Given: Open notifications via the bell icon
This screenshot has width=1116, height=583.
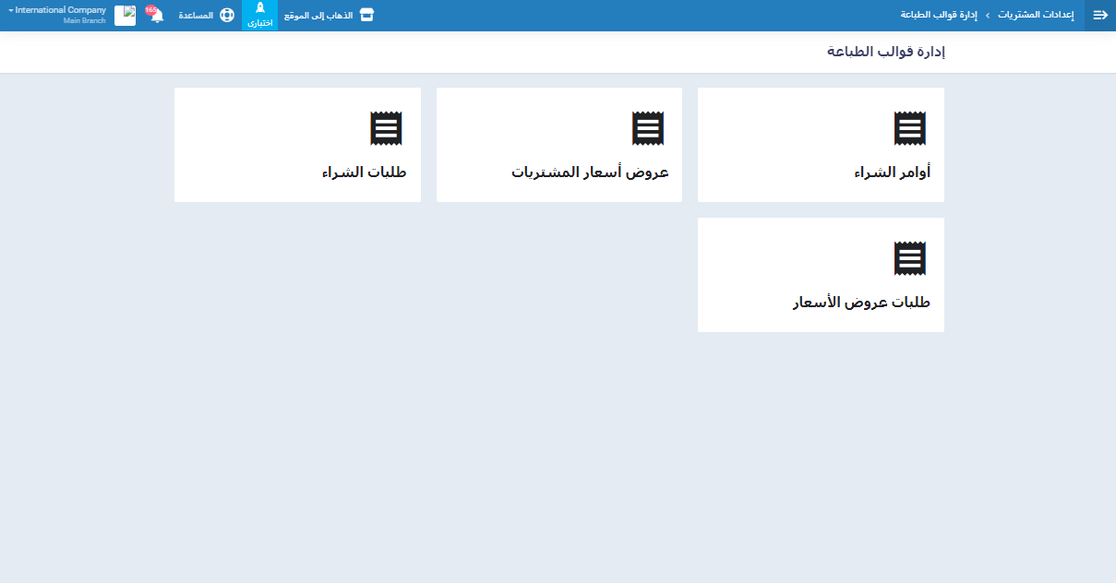Looking at the screenshot, I should tap(157, 17).
